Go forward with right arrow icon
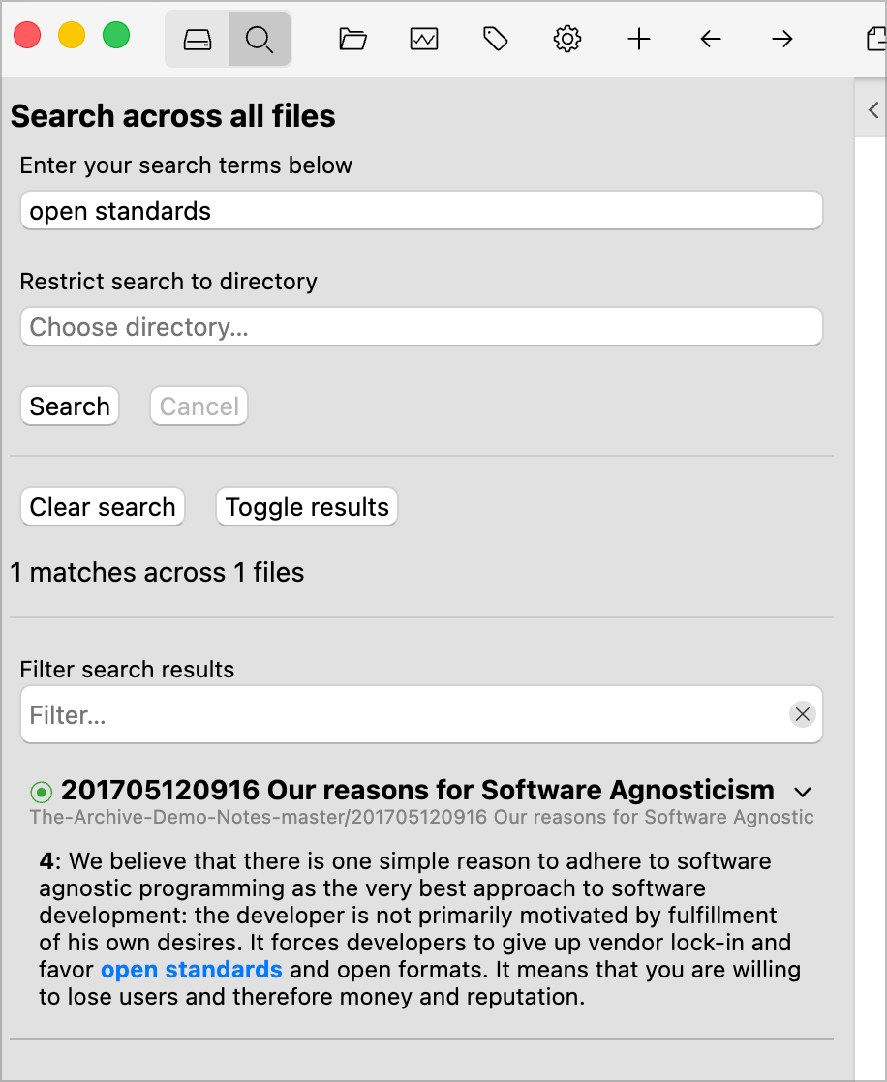Viewport: 887px width, 1082px height. point(782,40)
